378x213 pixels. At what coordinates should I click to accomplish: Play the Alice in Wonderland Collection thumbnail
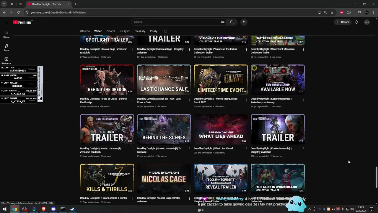click(x=278, y=179)
